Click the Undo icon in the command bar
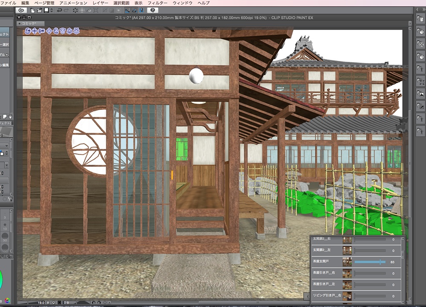Image resolution: width=426 pixels, height=307 pixels. [60, 11]
